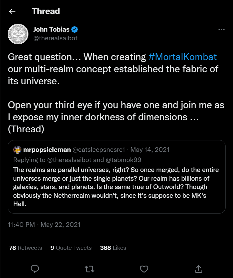Viewport: 233px width, 278px height.
Task: Retweet this tweet with the retweet icon
Action: (x=89, y=269)
